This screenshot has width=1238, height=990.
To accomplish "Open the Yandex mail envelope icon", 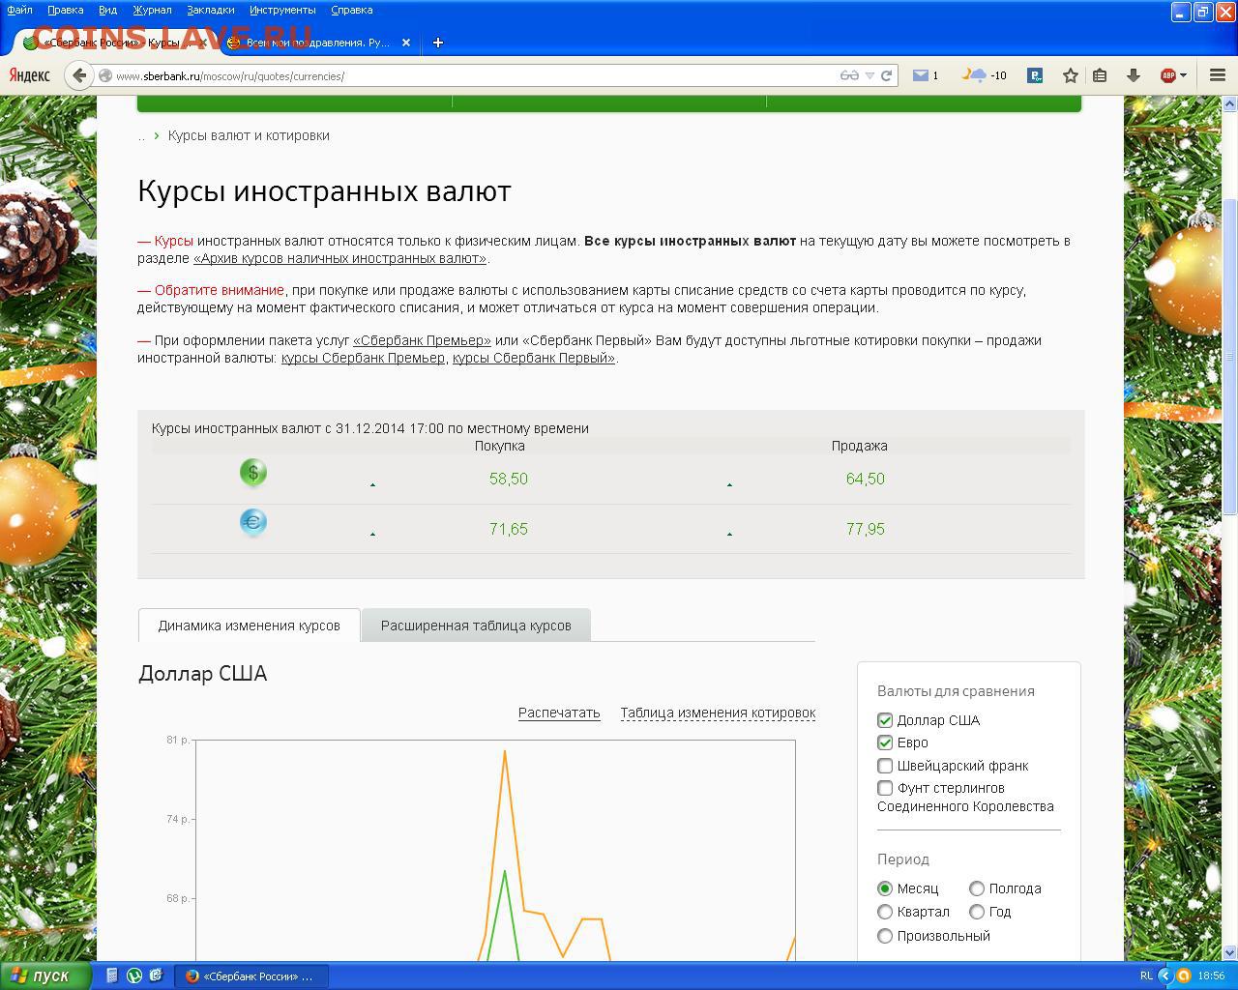I will coord(921,75).
